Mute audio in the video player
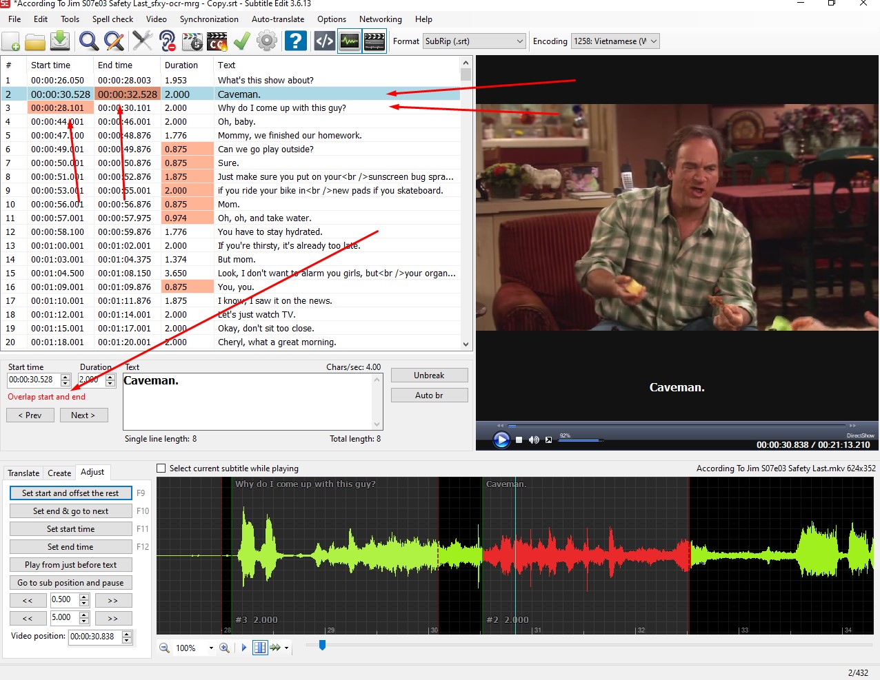Viewport: 880px width, 680px height. click(x=533, y=440)
